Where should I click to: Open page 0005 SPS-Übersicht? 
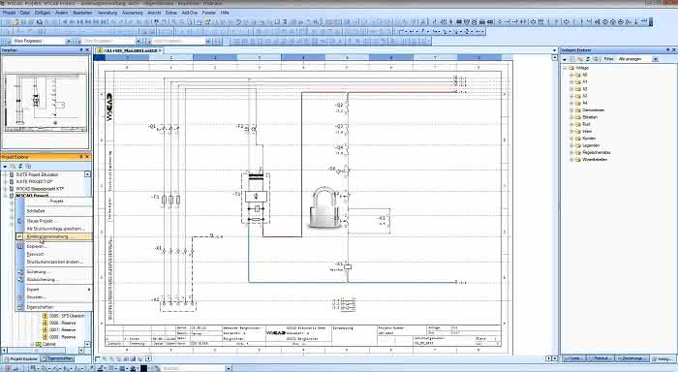(x=67, y=316)
